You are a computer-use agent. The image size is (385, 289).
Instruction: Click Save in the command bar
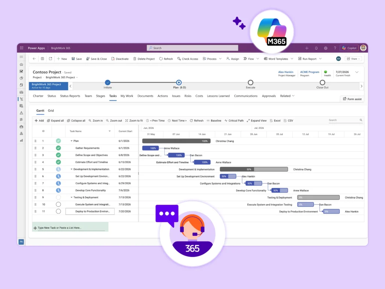(77, 59)
